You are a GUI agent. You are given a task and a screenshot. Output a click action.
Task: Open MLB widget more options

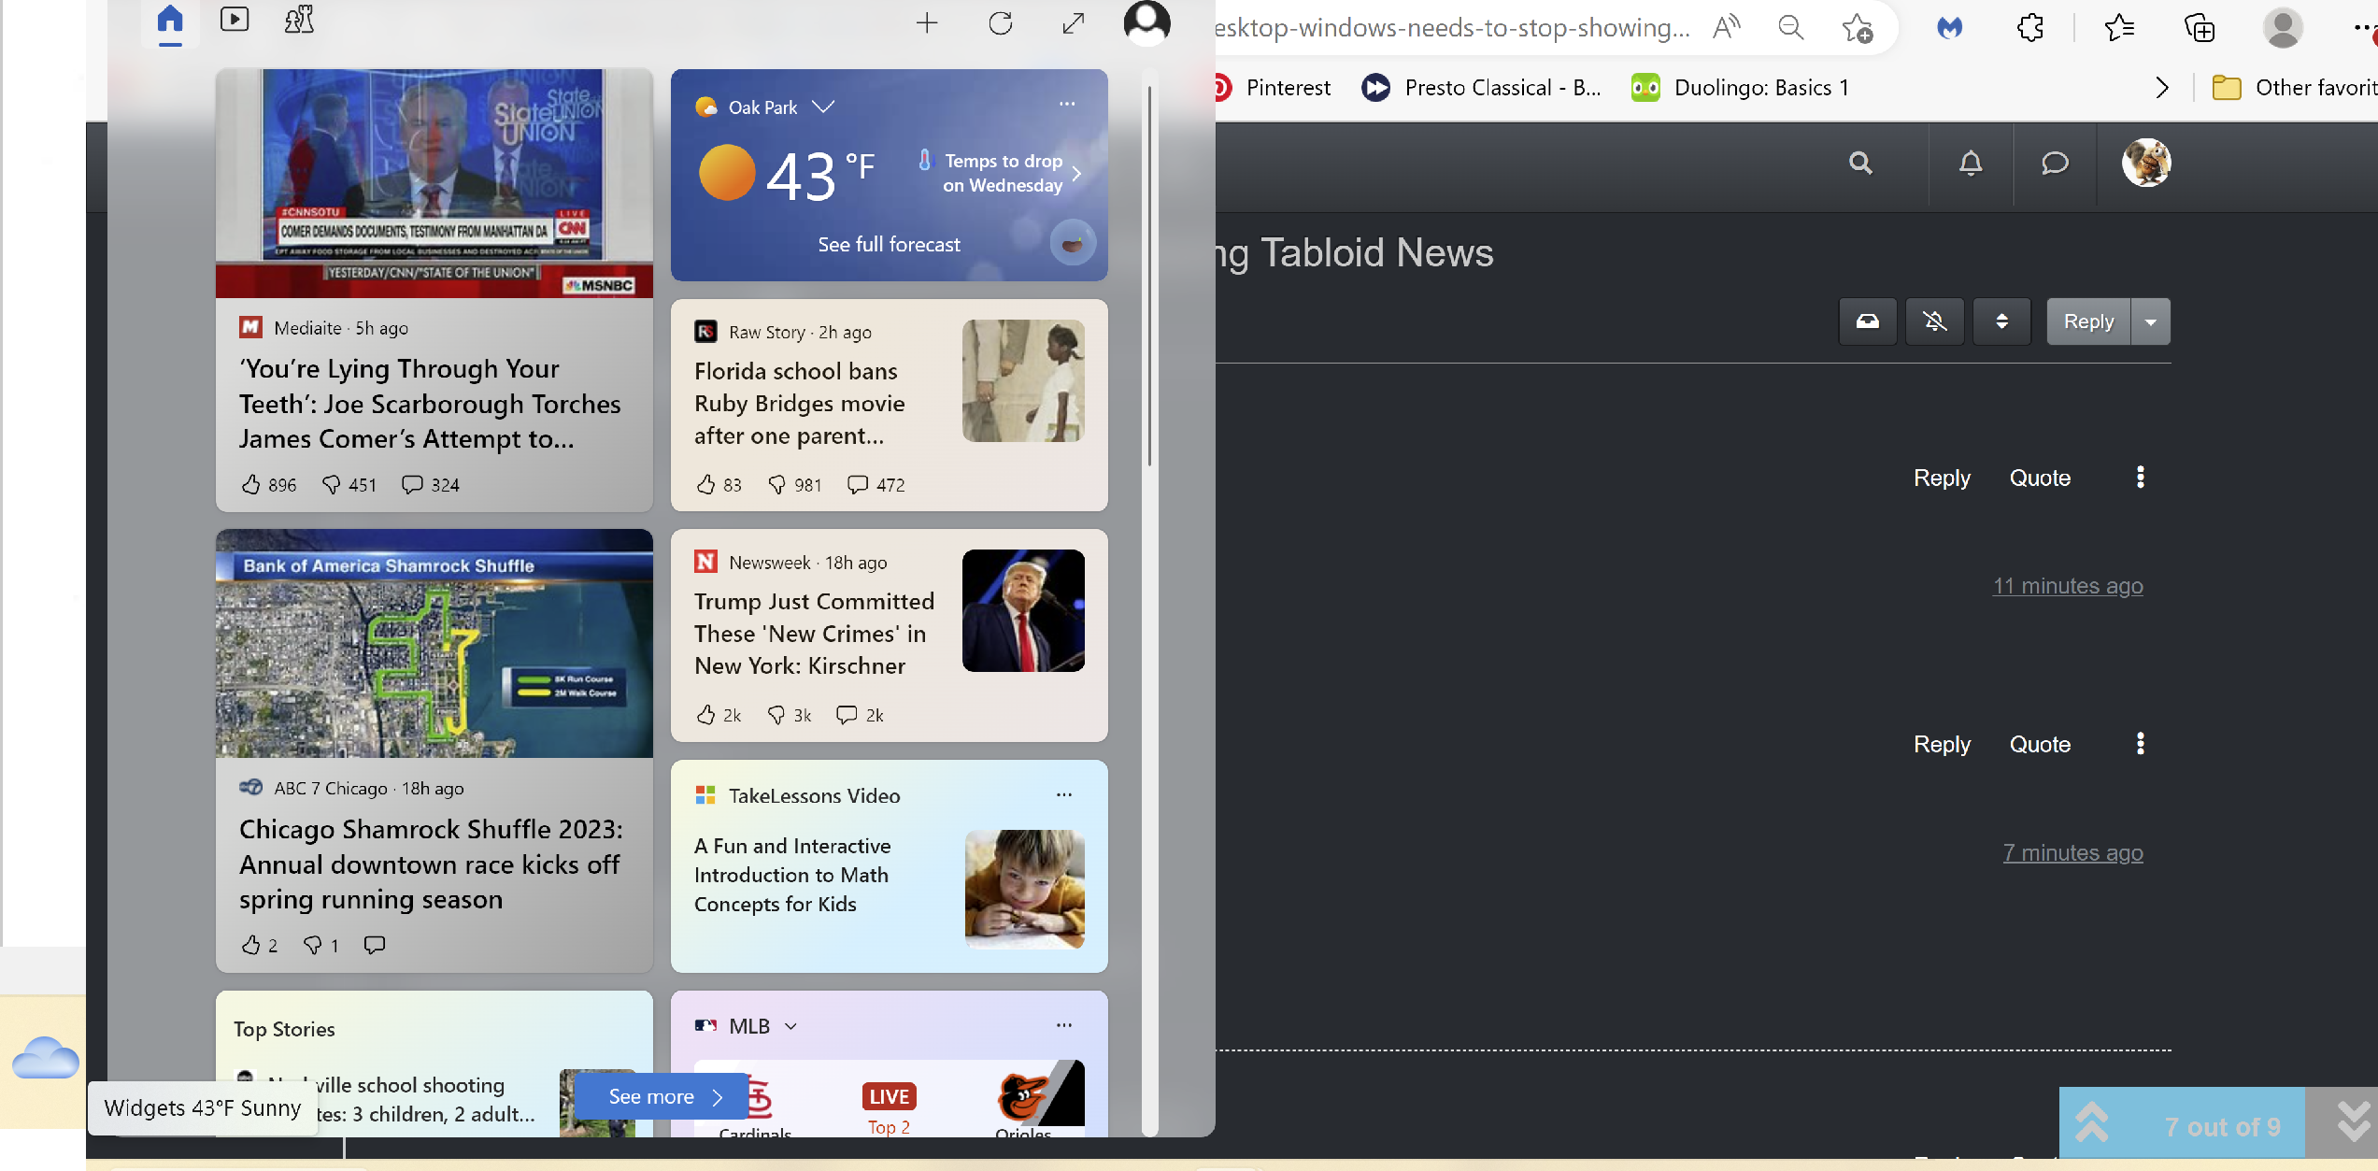(x=1064, y=1025)
